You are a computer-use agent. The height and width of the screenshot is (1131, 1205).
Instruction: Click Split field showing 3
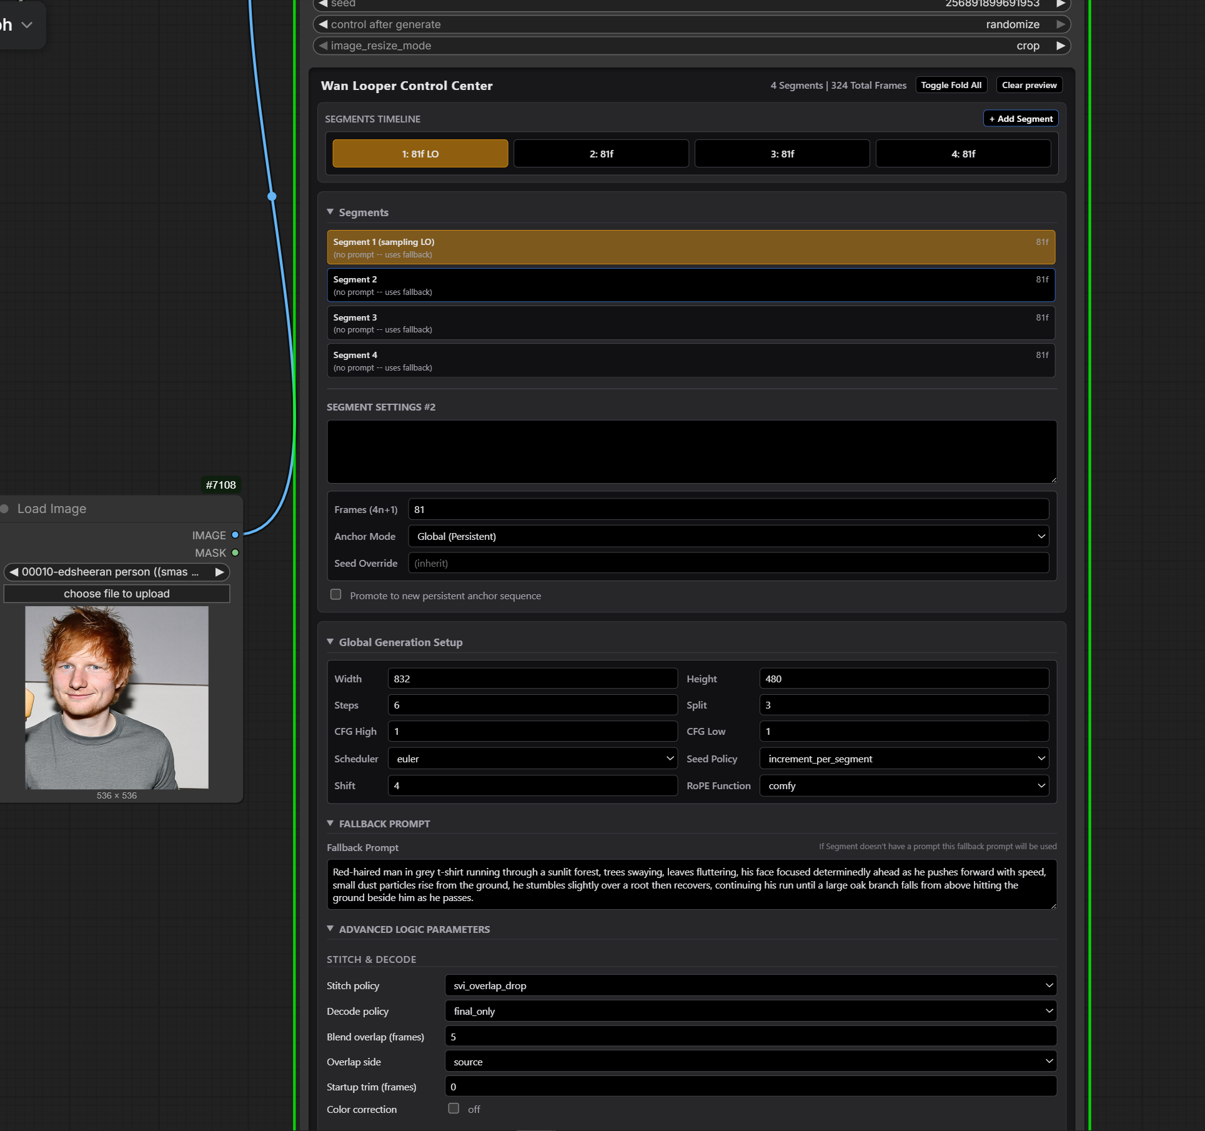(904, 705)
